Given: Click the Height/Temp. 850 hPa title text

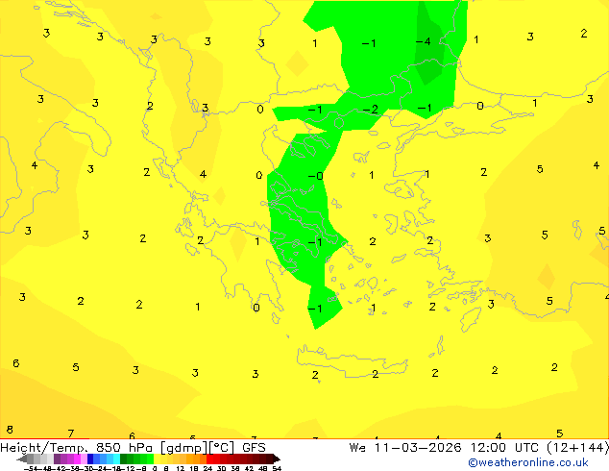Looking at the screenshot, I should click(x=76, y=448).
